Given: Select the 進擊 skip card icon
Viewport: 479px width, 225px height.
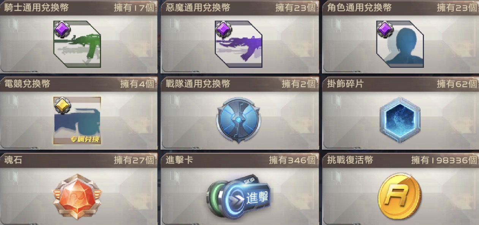Looking at the screenshot, I should [239, 197].
